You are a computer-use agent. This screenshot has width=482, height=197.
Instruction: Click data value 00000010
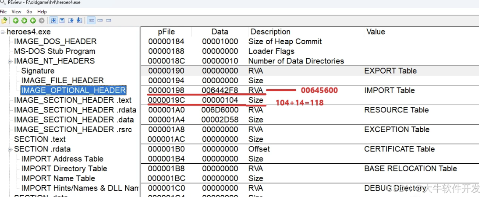click(220, 61)
